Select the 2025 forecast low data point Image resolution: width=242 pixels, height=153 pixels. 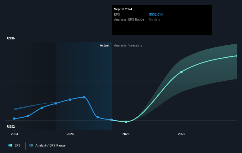(126, 122)
